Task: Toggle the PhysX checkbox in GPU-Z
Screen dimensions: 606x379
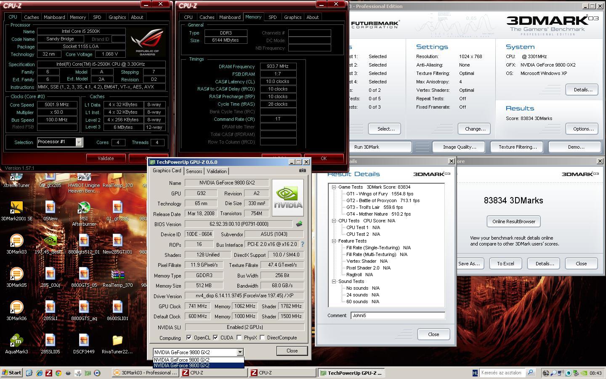Action: 239,338
